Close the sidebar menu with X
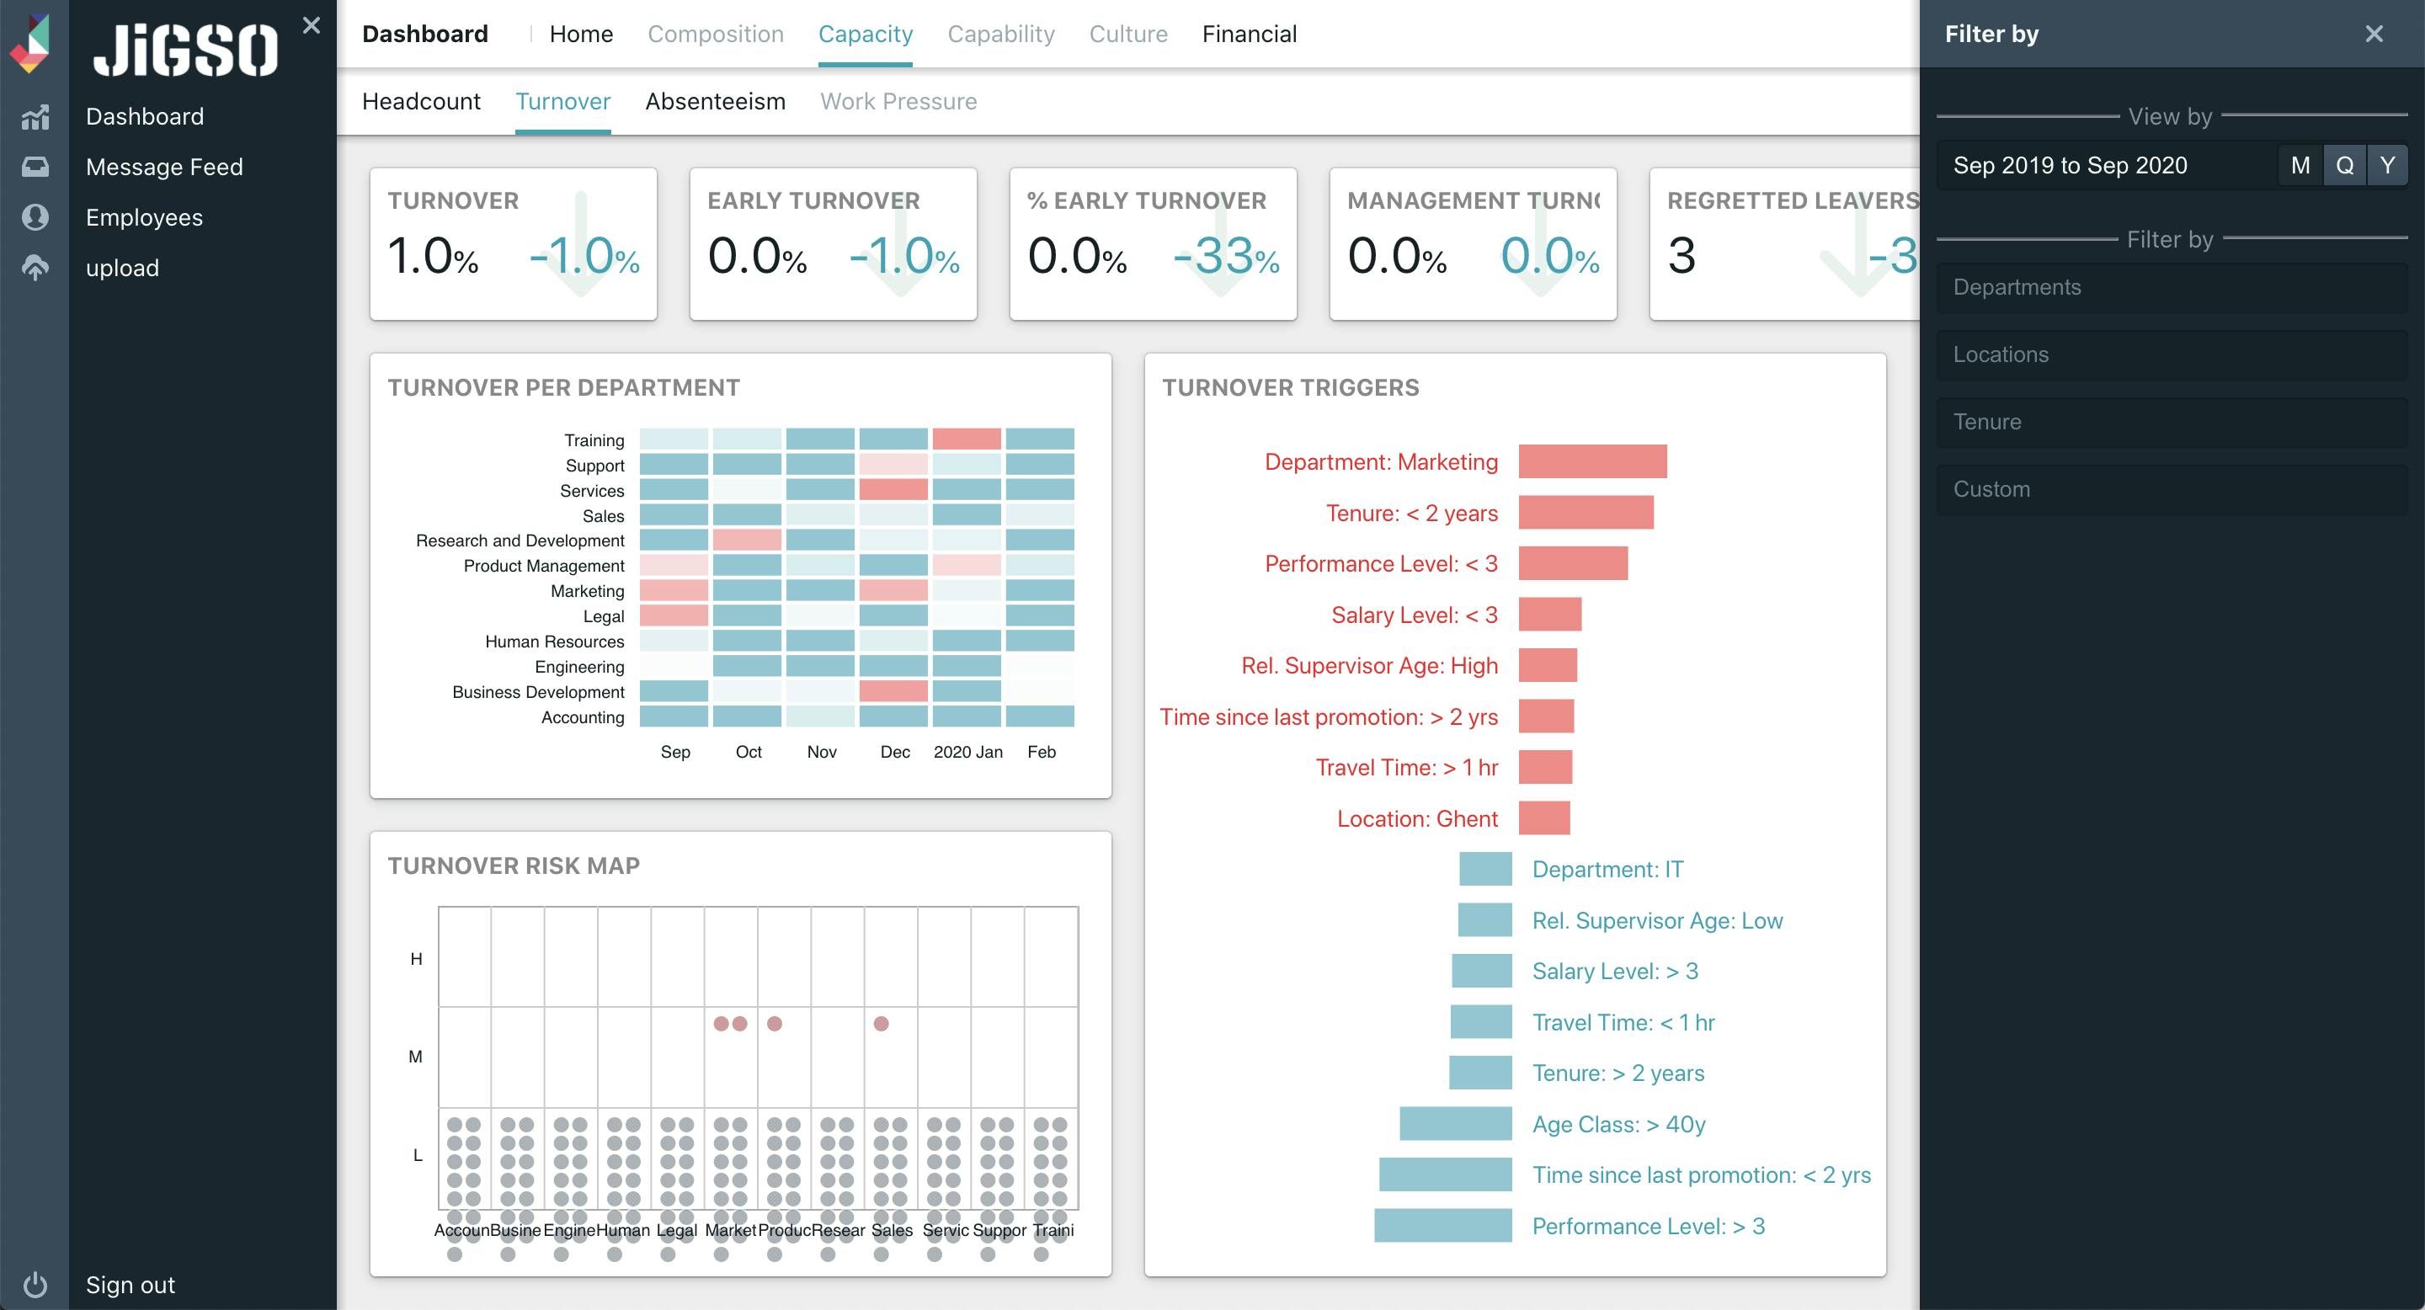The height and width of the screenshot is (1310, 2425). tap(312, 25)
